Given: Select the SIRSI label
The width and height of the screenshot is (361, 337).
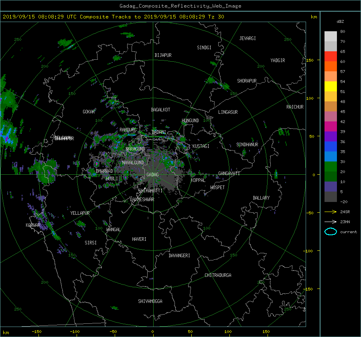Looking at the screenshot, I should tap(91, 243).
